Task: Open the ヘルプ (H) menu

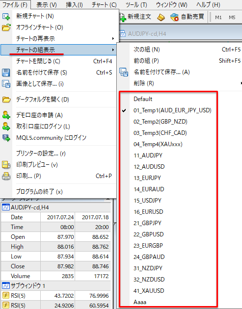Action: [208, 4]
